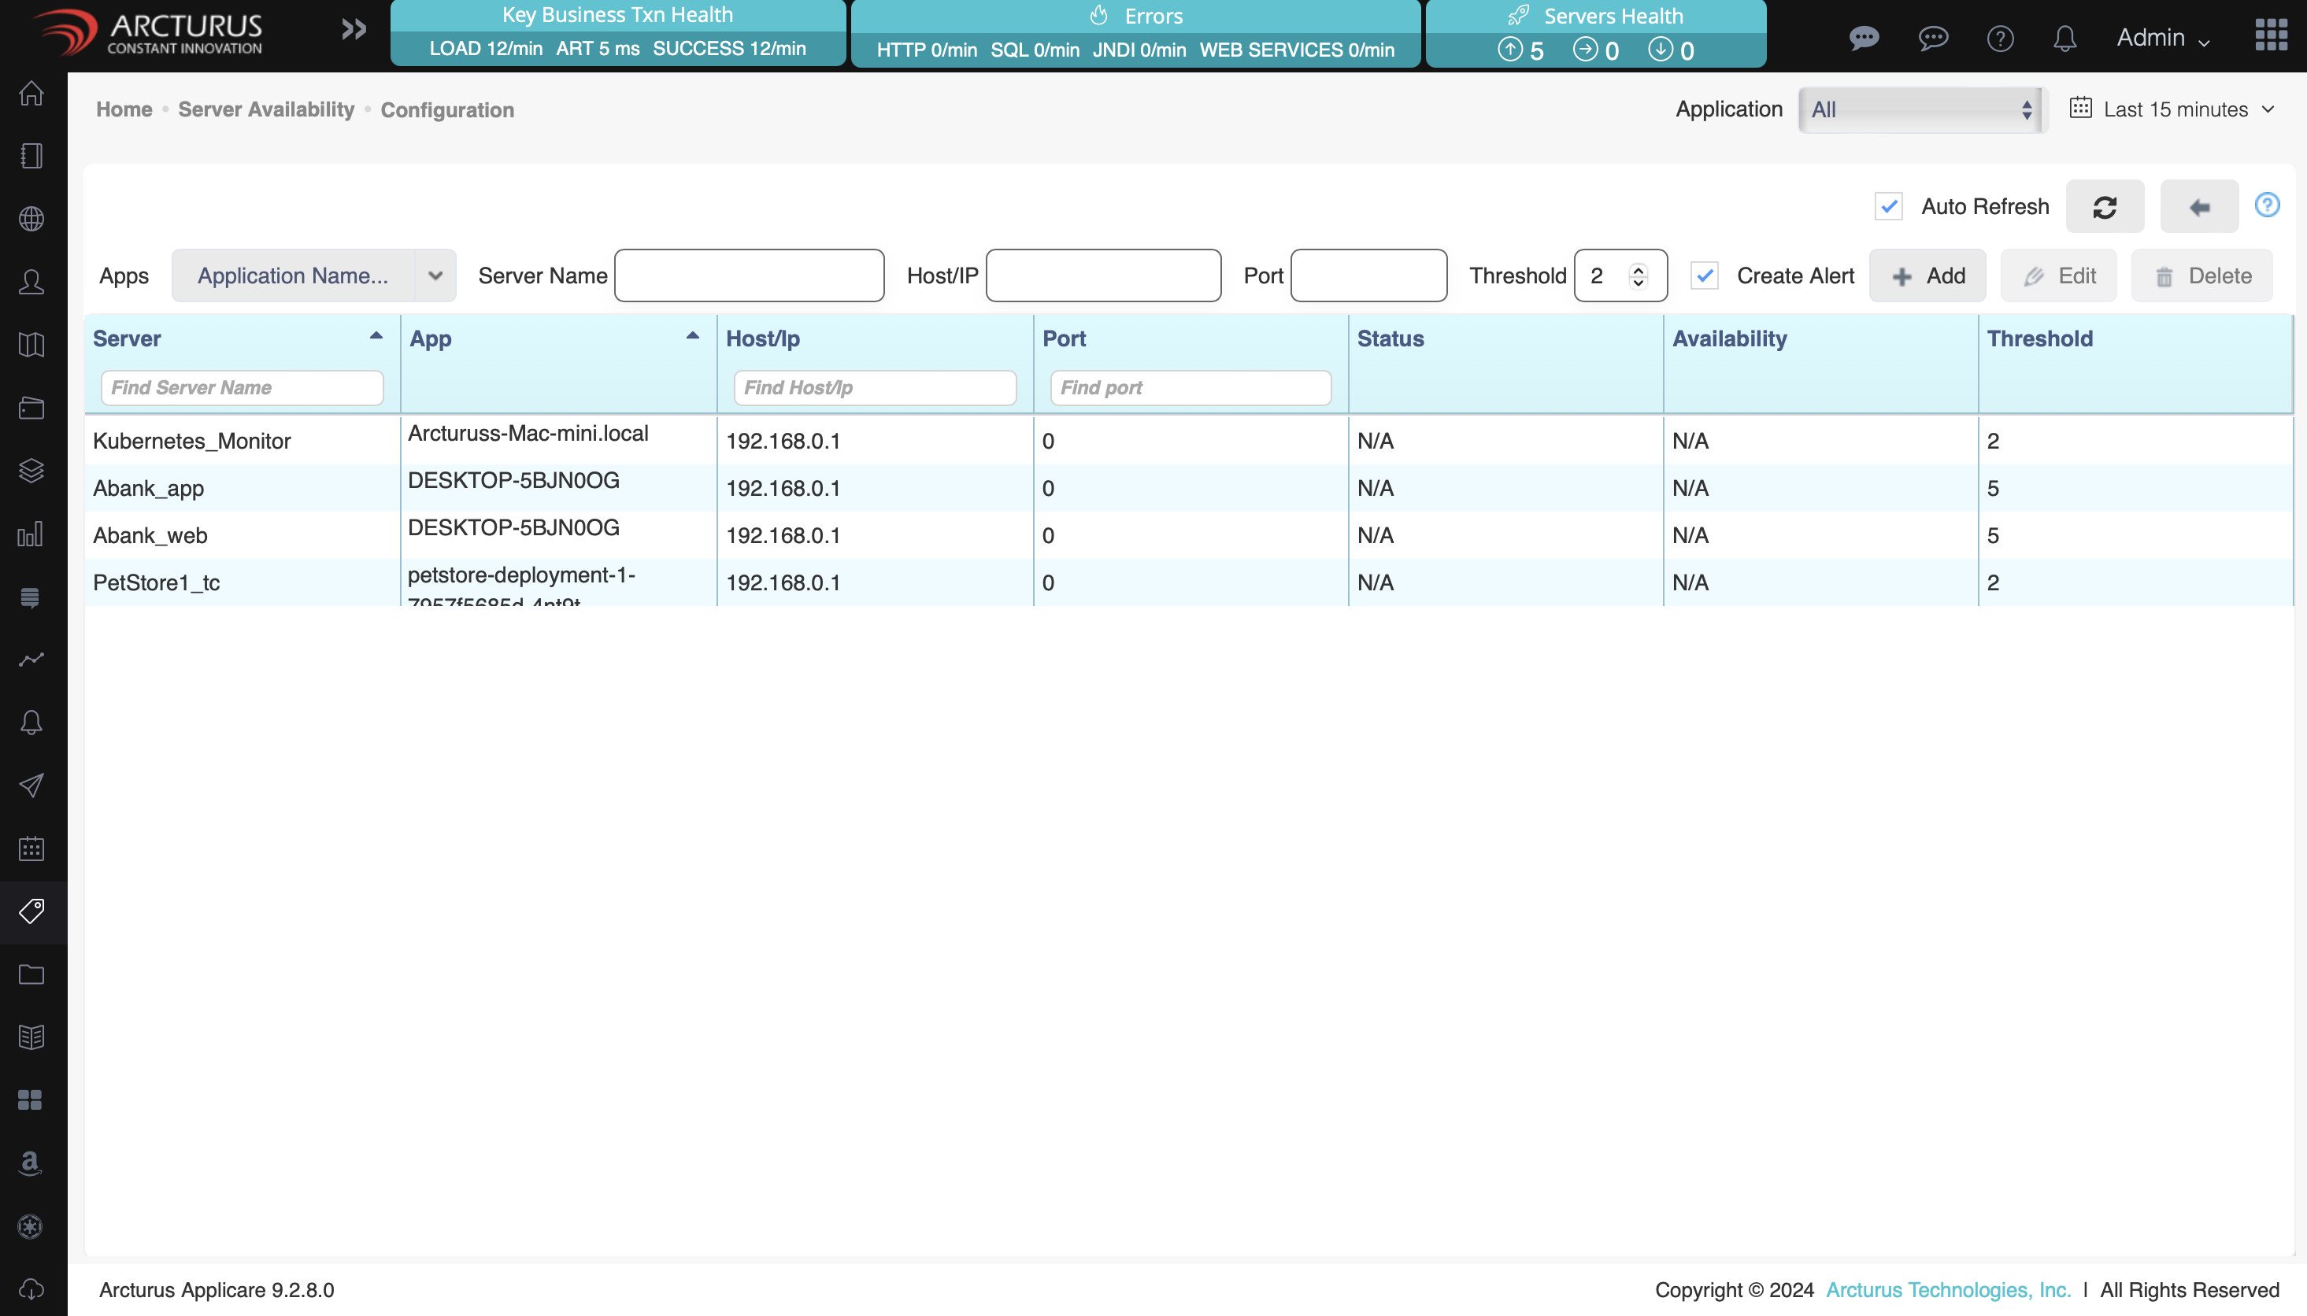Click the bell notifications icon in the top bar
Screen dimensions: 2307x1316
tap(2064, 38)
